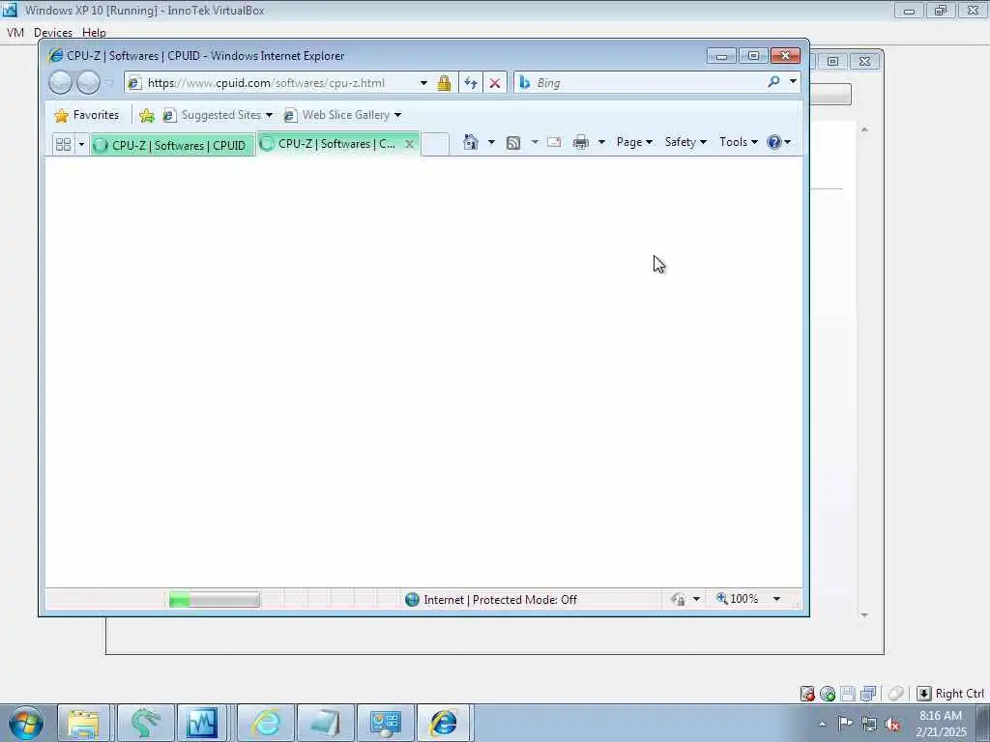
Task: Click the Action Center flag icon
Action: tap(845, 723)
